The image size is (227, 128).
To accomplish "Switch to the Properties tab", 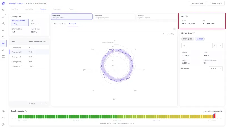I will pos(57,9).
